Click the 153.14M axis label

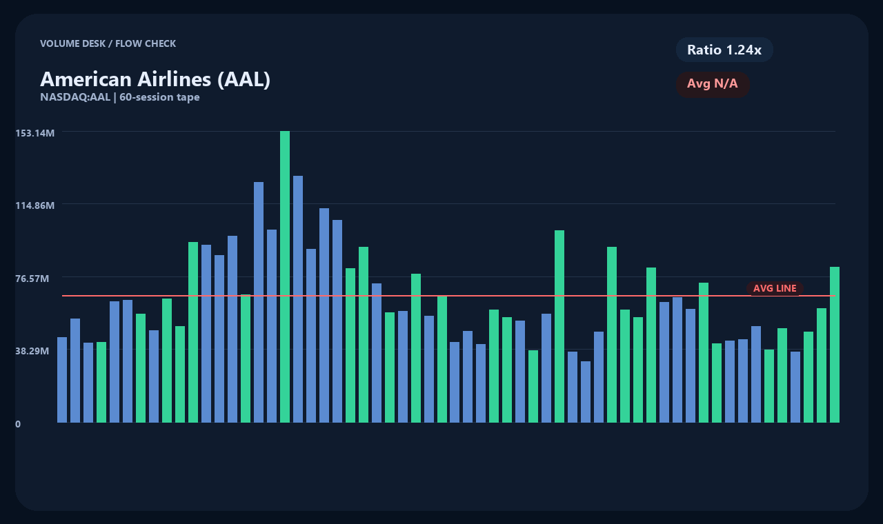coord(34,132)
